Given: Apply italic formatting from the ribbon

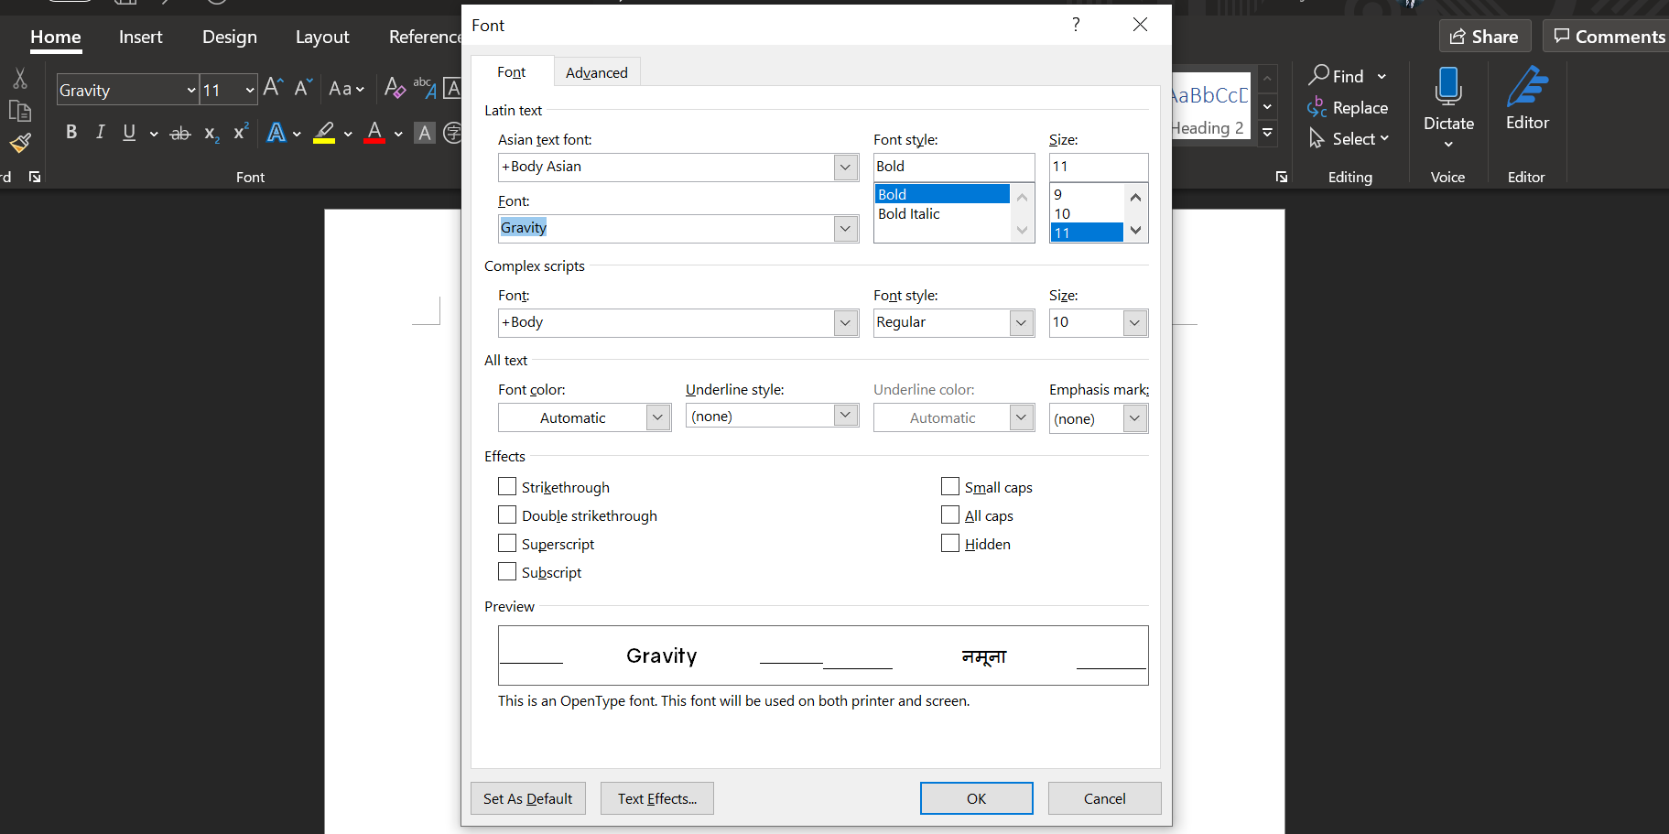Looking at the screenshot, I should (100, 133).
